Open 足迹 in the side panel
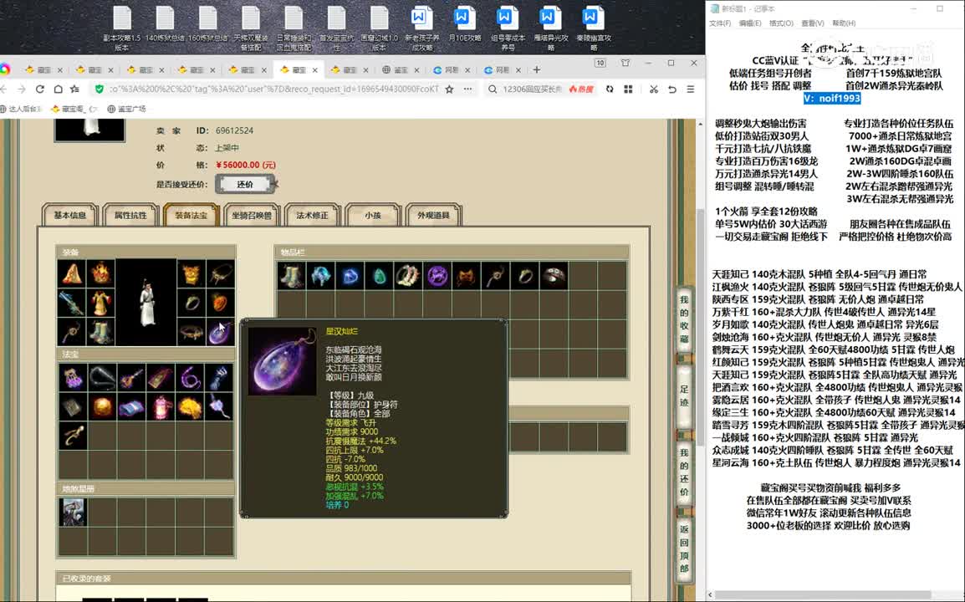 pyautogui.click(x=684, y=396)
